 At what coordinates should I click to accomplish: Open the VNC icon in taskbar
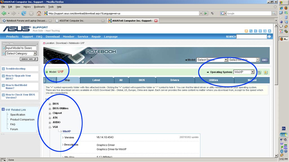(281, 31)
